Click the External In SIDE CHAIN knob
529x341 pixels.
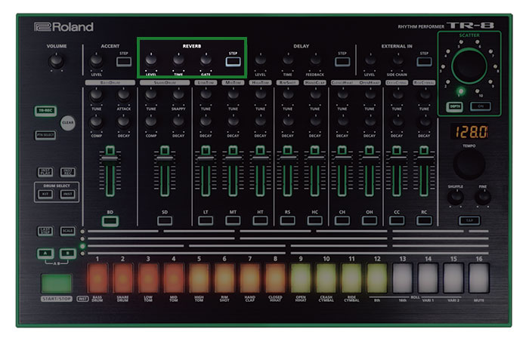(x=397, y=60)
